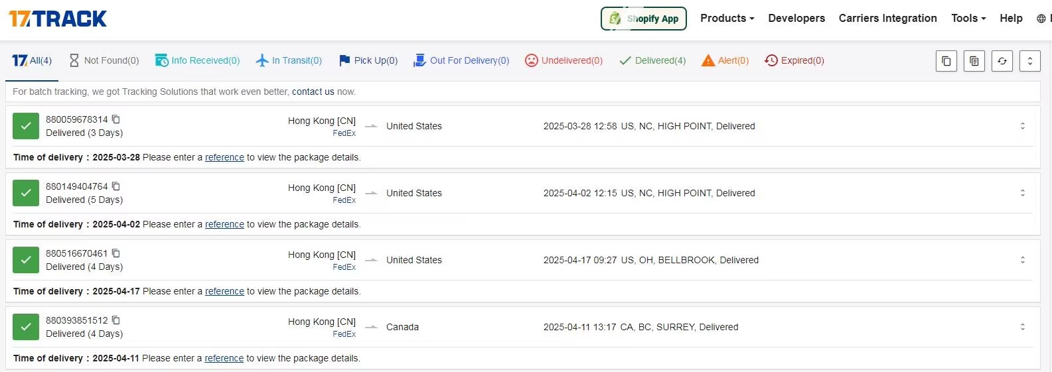Viewport: 1052px width, 372px height.
Task: Select the In Transit(0) tab
Action: tap(289, 60)
